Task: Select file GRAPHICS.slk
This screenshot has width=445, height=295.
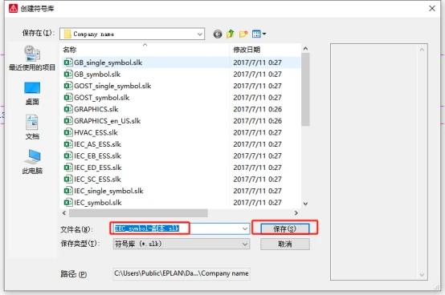Action: point(96,109)
